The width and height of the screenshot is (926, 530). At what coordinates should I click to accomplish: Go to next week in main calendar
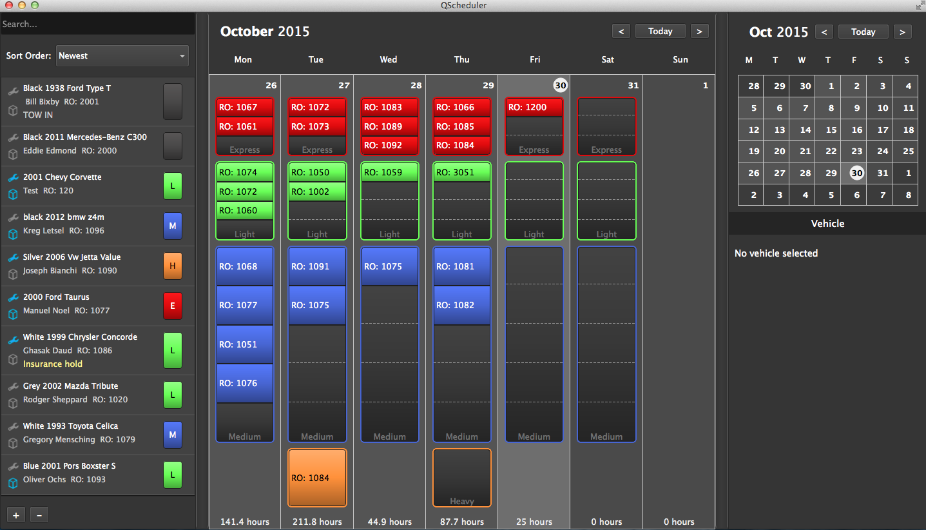(x=699, y=31)
